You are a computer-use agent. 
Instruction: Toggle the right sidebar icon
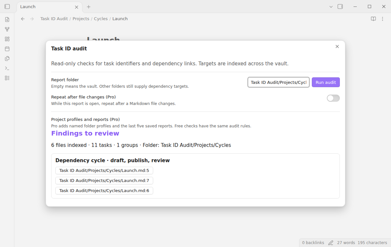pos(340,6)
